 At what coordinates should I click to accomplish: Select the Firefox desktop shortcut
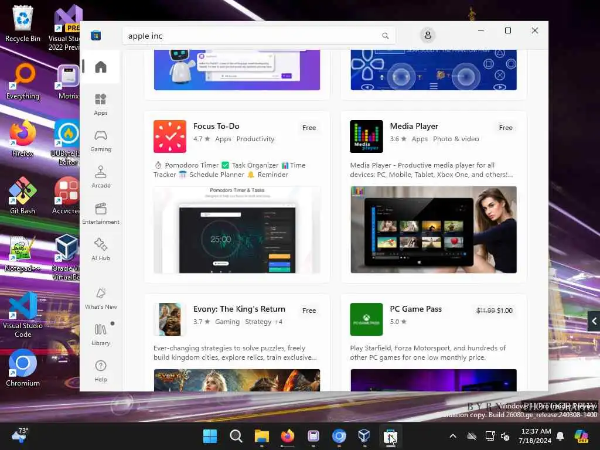point(23,138)
